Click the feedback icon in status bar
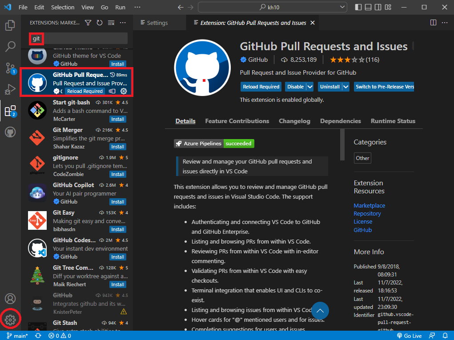Screen dimensions: 454x340 [432, 336]
